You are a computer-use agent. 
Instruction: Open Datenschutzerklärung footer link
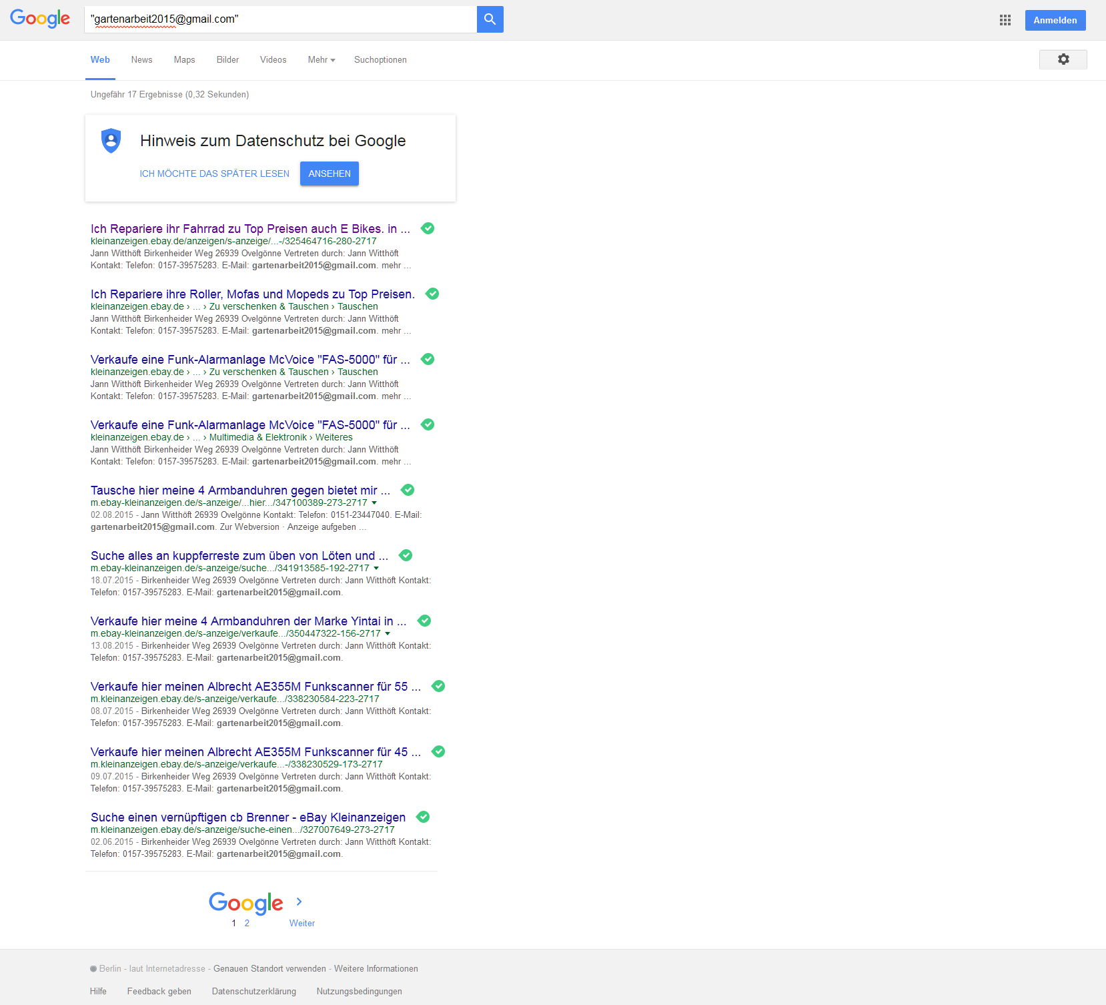[x=254, y=992]
